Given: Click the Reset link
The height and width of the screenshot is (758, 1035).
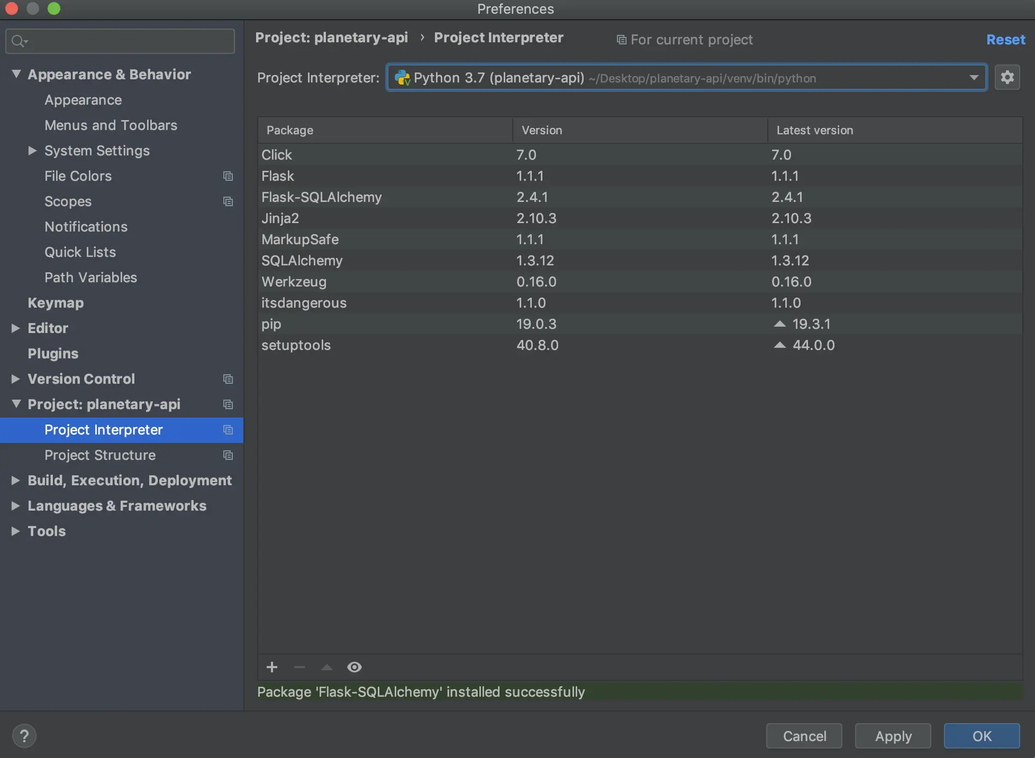Looking at the screenshot, I should point(1005,40).
